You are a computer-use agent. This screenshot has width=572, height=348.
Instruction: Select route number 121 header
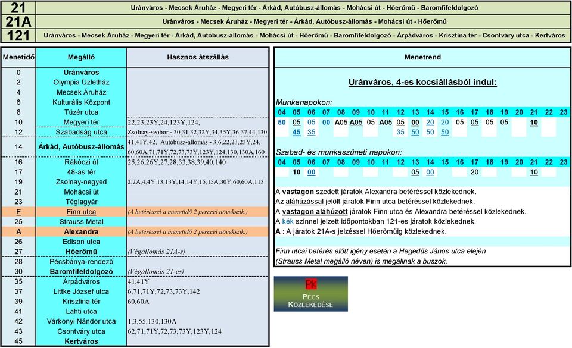point(18,36)
